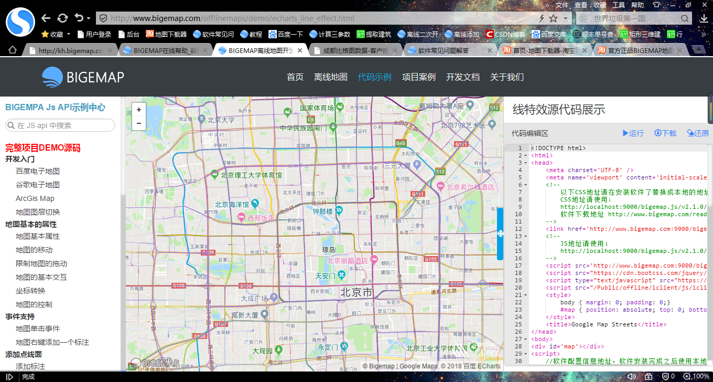Screen dimensions: 713x382
Task: Open the 用户登录 bookmark
Action: (x=95, y=34)
